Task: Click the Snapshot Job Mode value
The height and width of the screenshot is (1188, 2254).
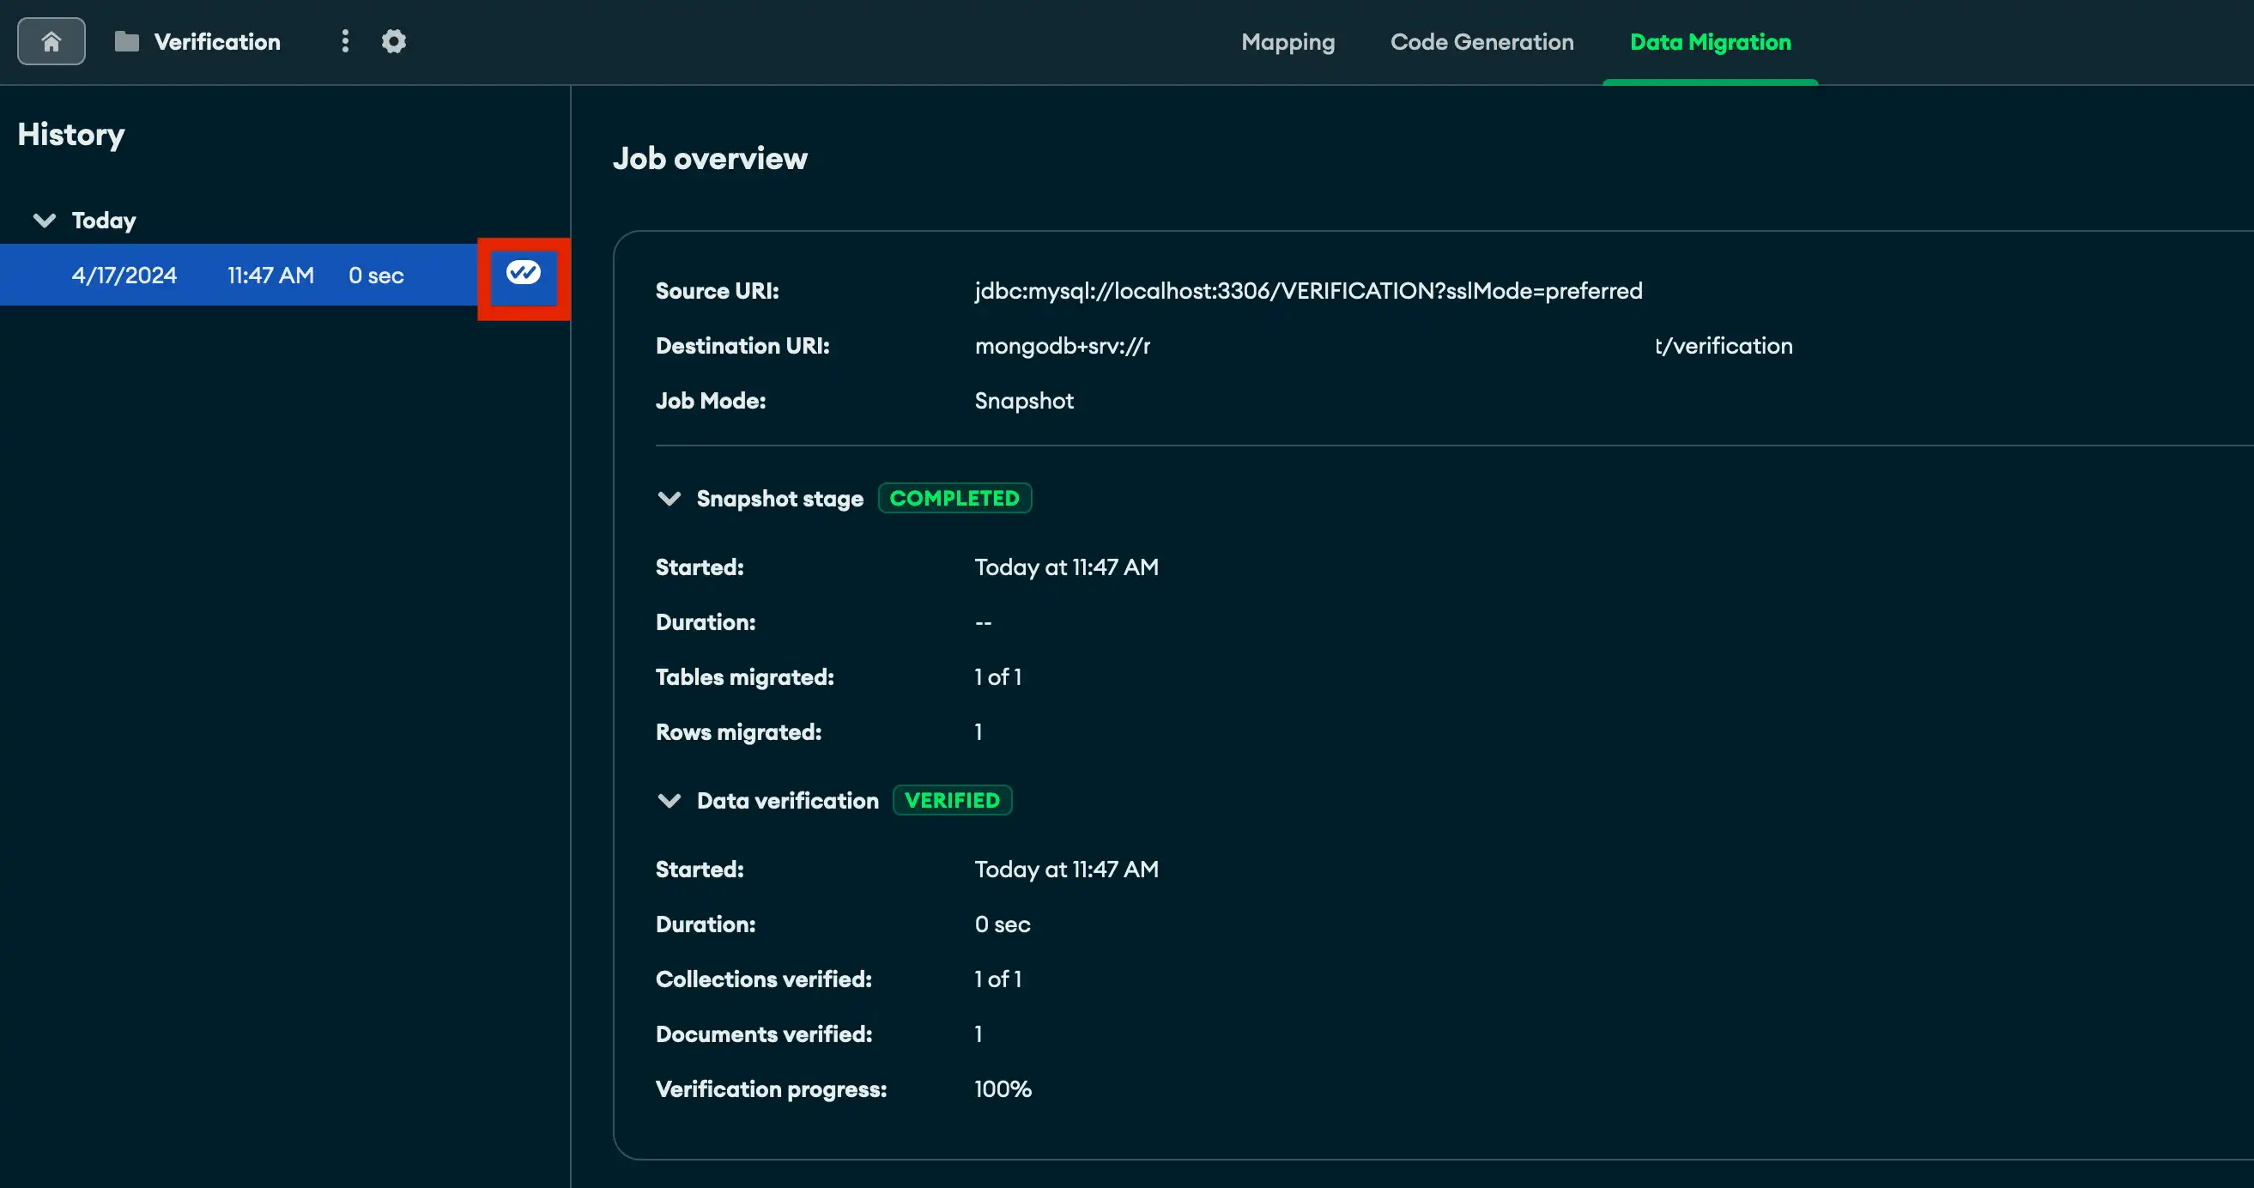Action: (1024, 400)
